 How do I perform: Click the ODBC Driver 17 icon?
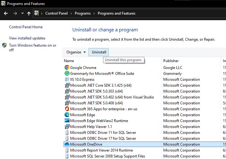click(x=67, y=139)
